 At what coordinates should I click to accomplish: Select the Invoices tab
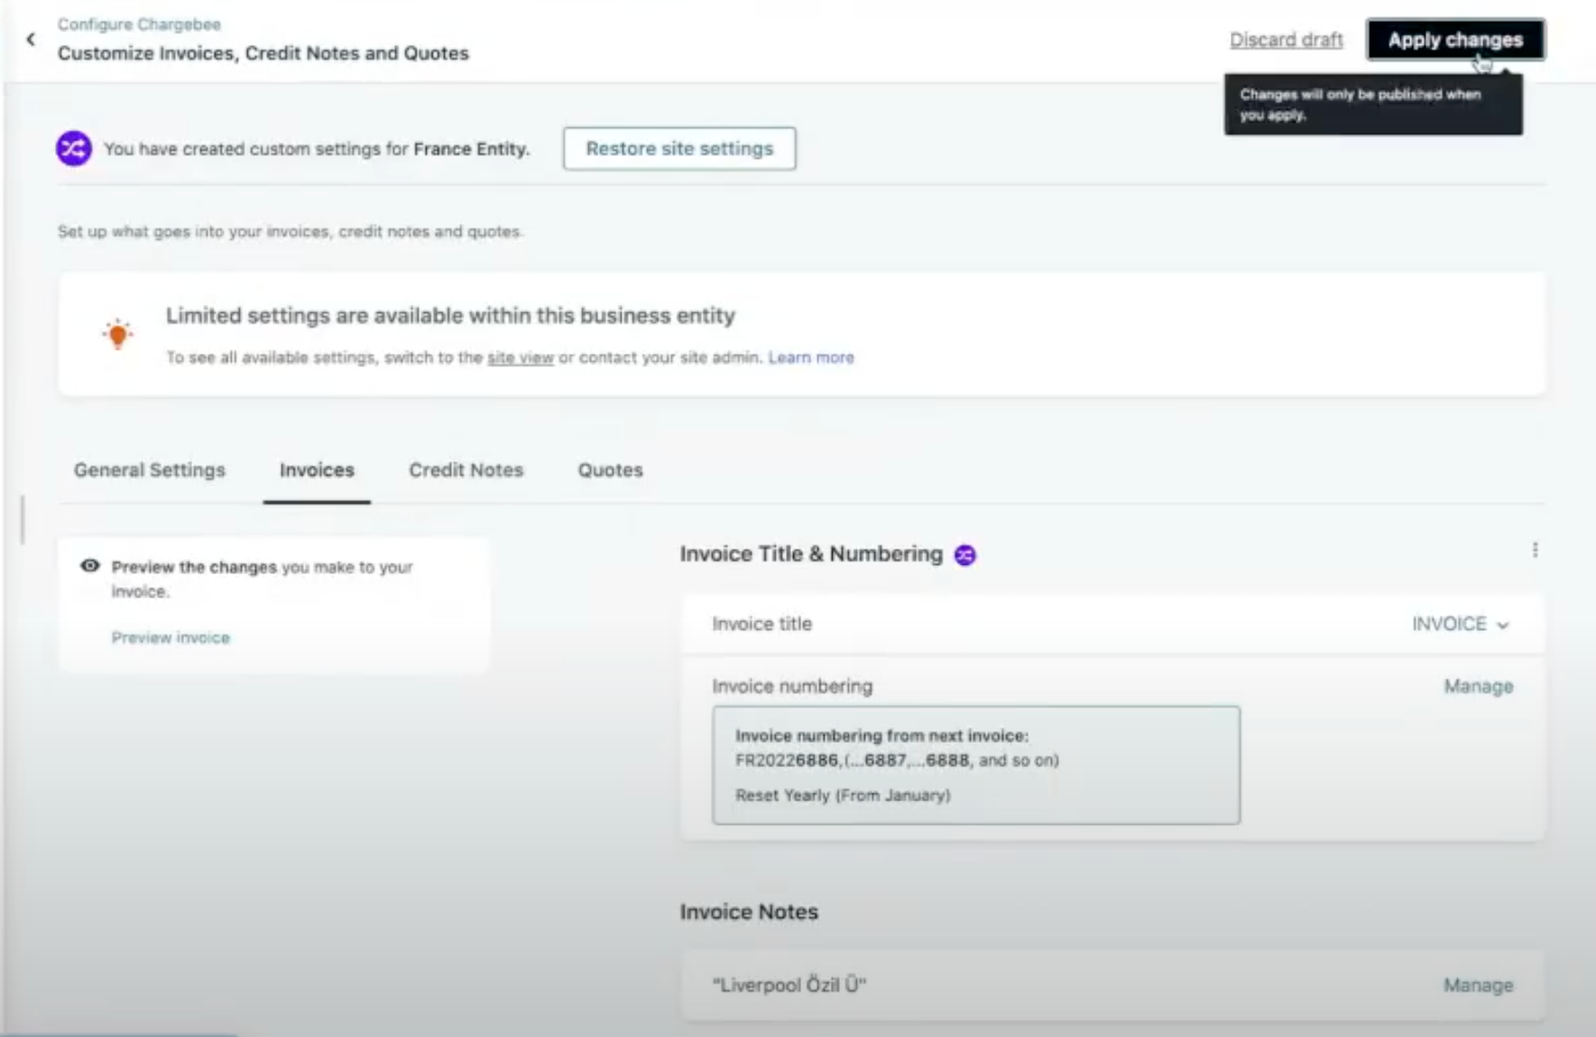pos(317,470)
